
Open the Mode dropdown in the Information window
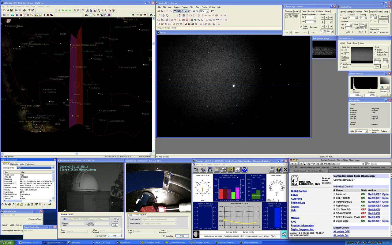[x=366, y=131]
